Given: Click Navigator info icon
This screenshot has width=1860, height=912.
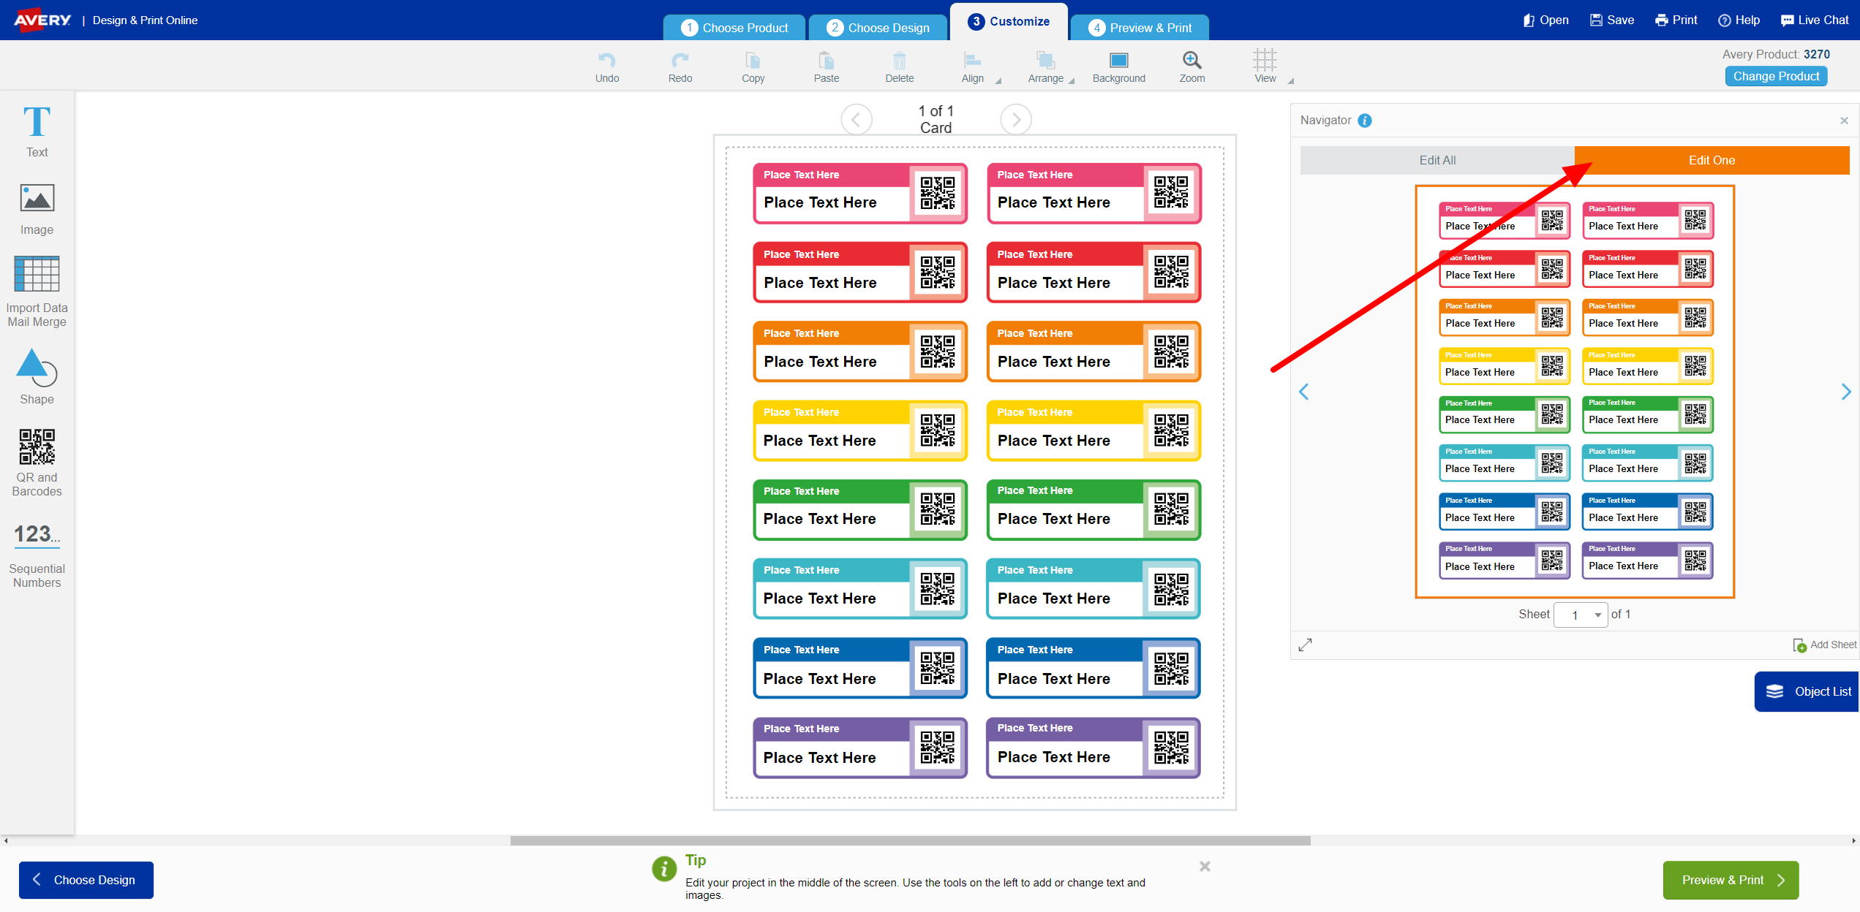Looking at the screenshot, I should [x=1365, y=121].
